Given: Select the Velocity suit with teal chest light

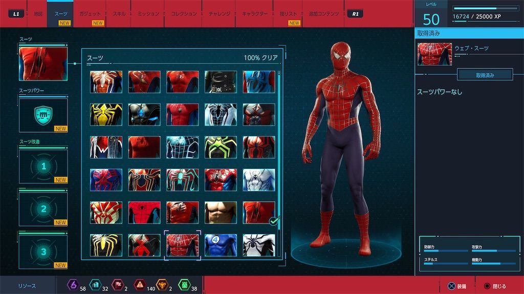Looking at the screenshot, I should pos(183,180).
